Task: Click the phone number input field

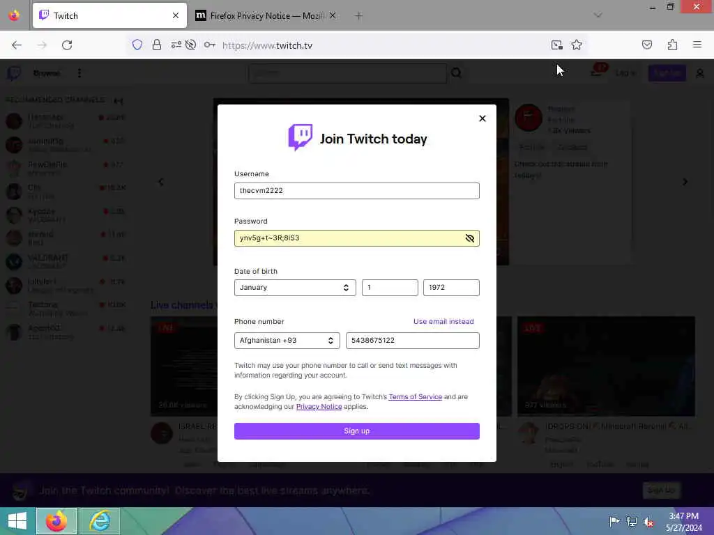Action: coord(412,341)
